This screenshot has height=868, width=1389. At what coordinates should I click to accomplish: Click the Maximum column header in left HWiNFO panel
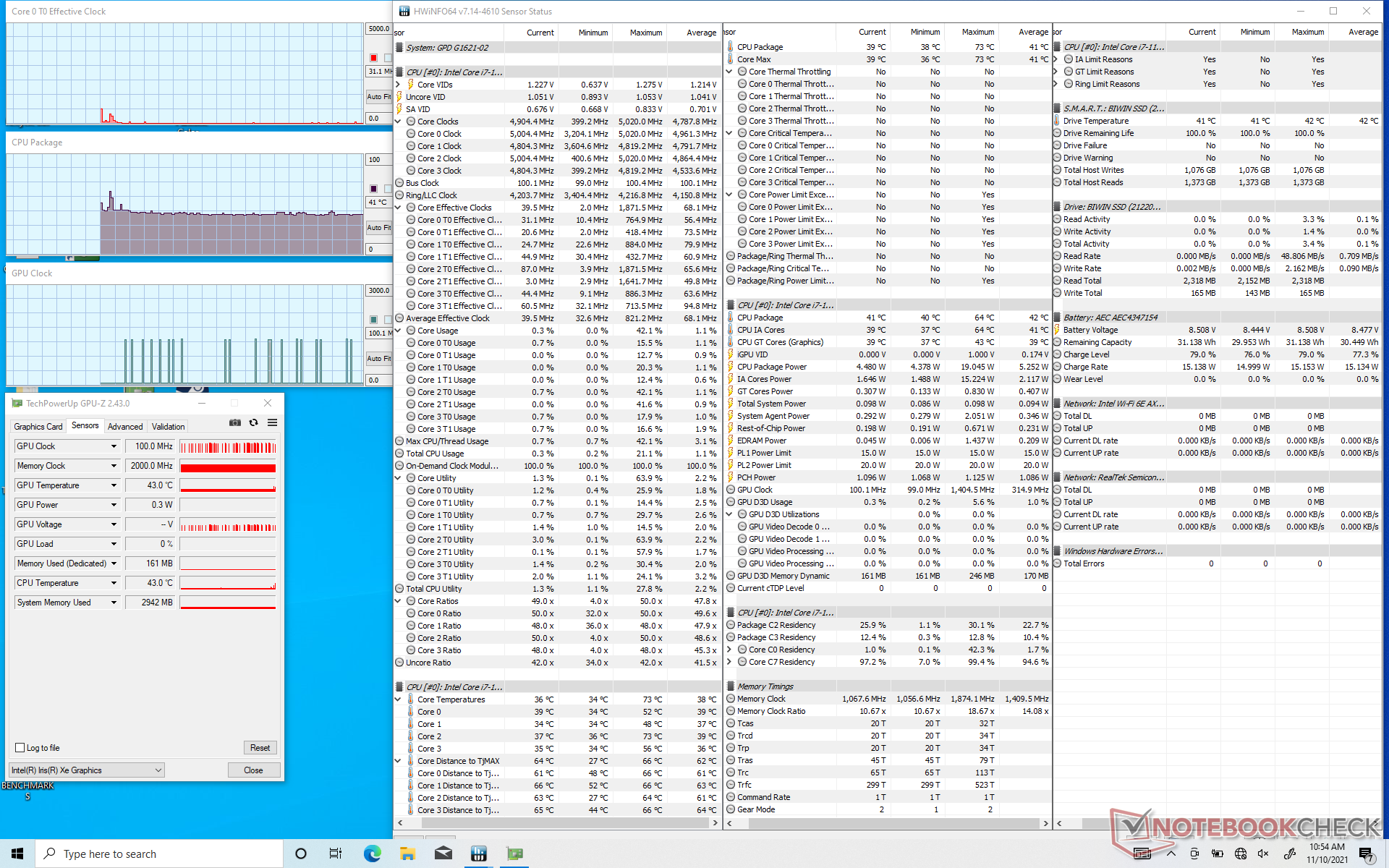[x=639, y=33]
